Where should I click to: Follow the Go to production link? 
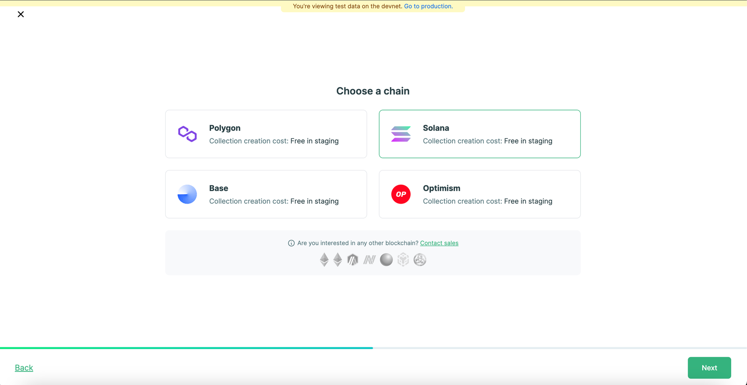click(428, 7)
